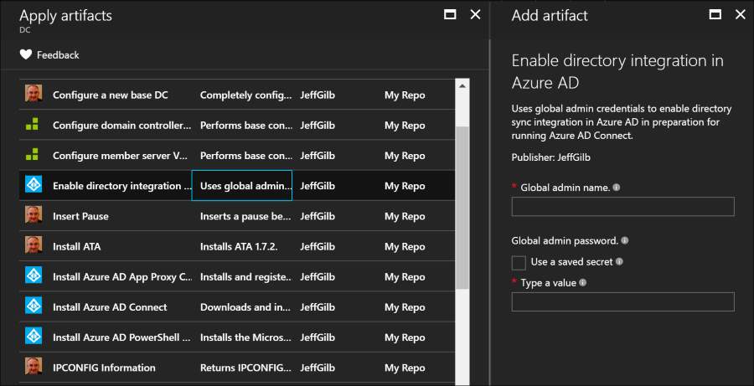Click 'Inserts a pause be...' description cell
Viewport: 754px width, 386px height.
click(245, 216)
